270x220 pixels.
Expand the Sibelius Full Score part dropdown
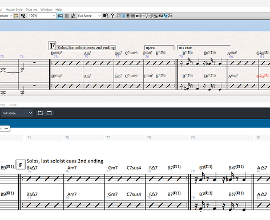pos(99,16)
